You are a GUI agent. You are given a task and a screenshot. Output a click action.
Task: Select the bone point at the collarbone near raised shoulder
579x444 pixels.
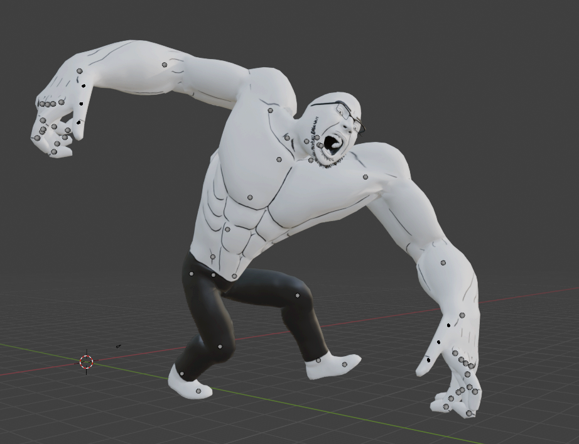[271, 111]
